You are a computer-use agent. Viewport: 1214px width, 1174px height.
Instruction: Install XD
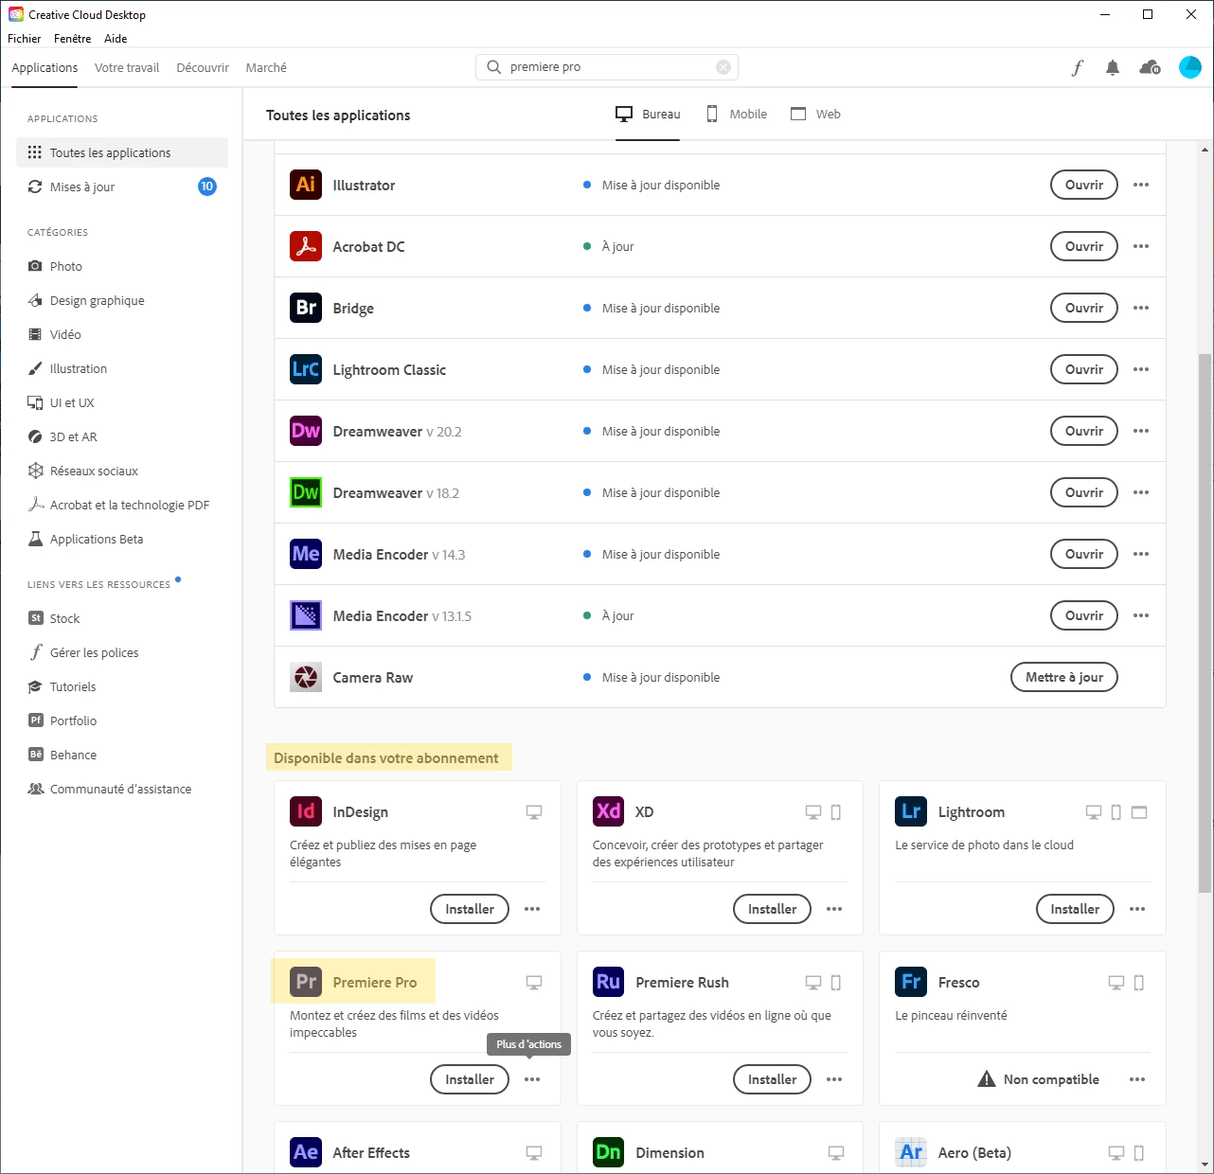(772, 909)
